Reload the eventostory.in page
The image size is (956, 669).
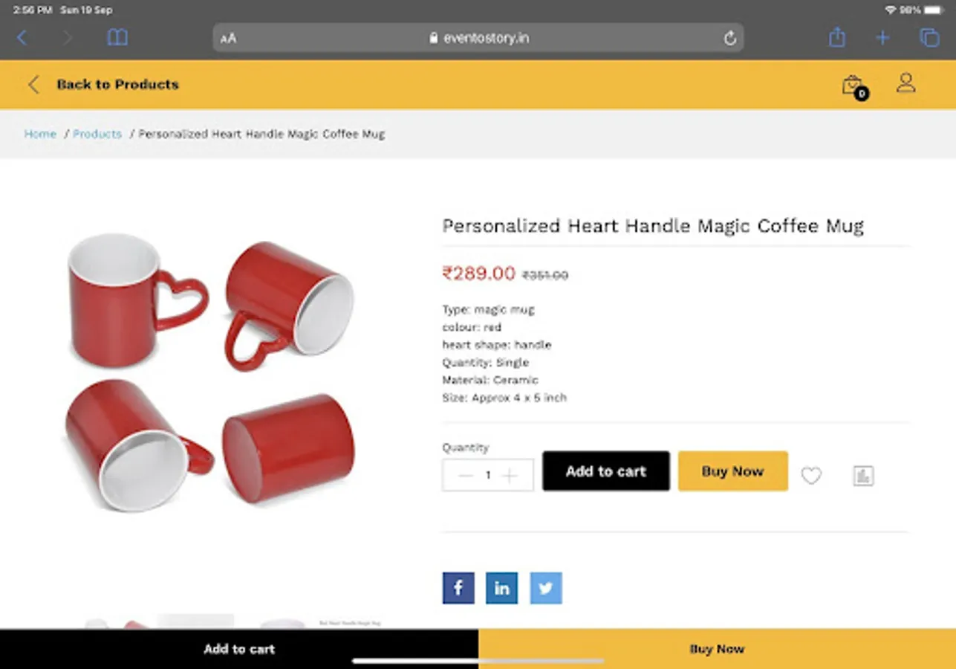pos(729,37)
